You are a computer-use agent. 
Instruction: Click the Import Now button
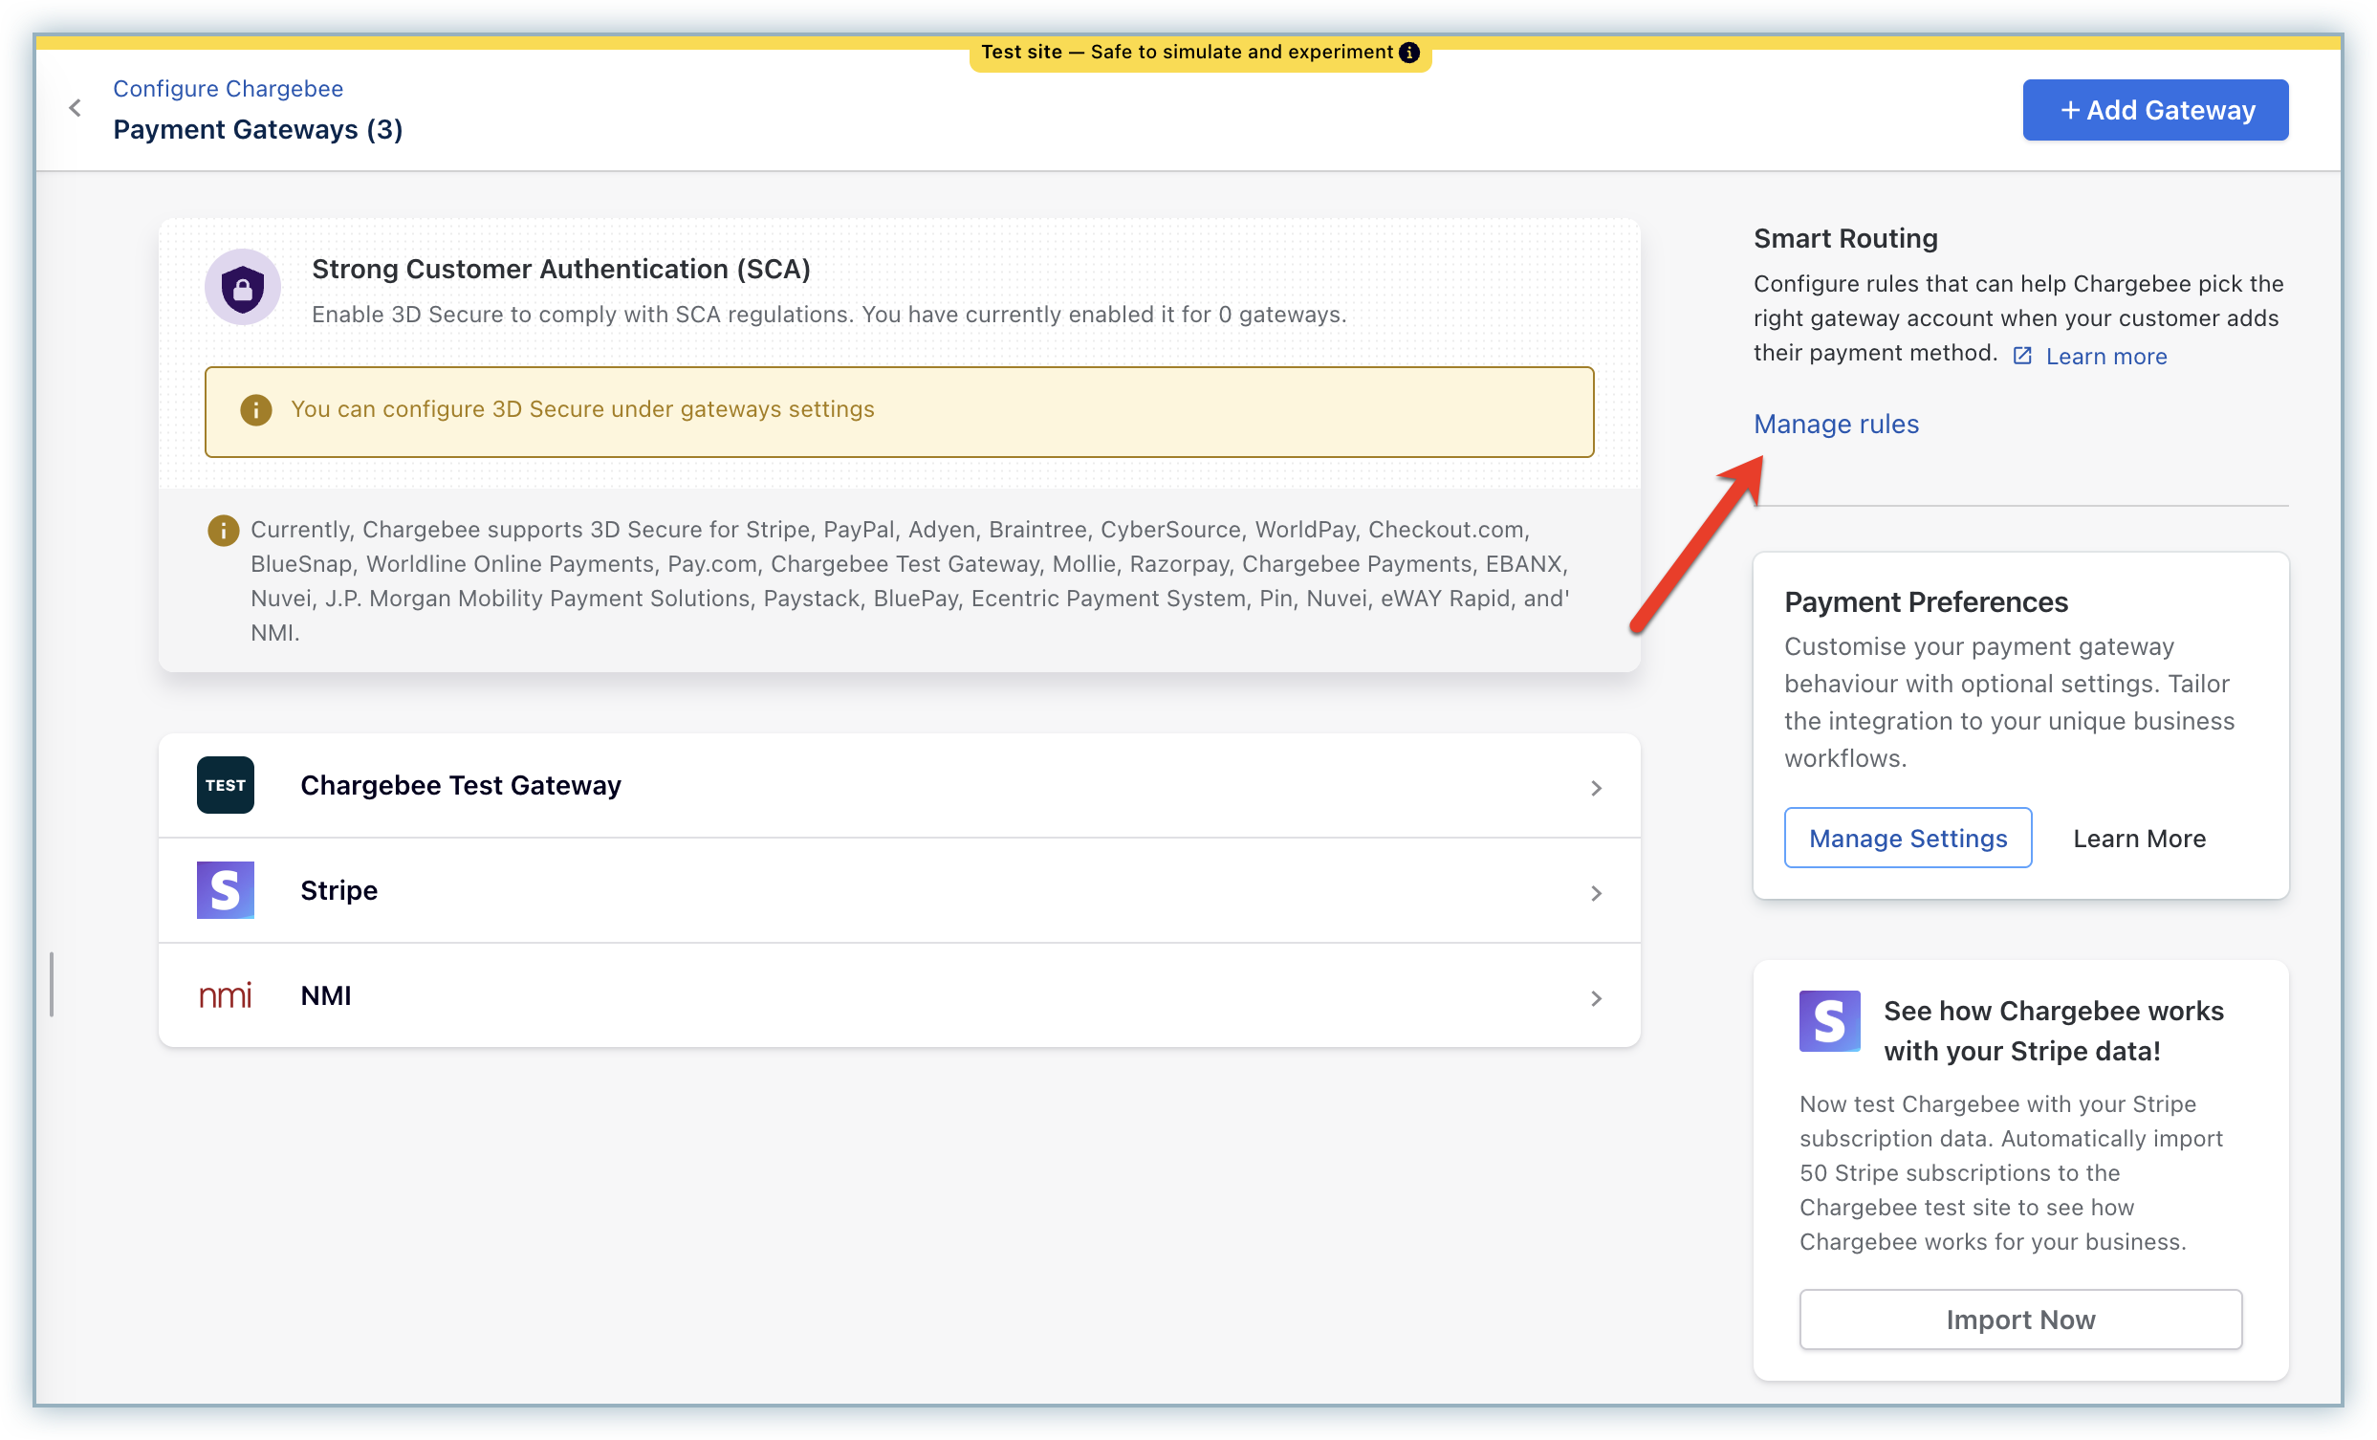(x=2020, y=1320)
